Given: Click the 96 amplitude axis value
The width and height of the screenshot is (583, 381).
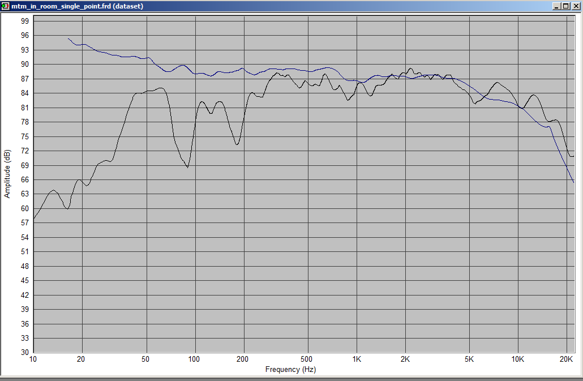Looking at the screenshot, I should (x=25, y=35).
